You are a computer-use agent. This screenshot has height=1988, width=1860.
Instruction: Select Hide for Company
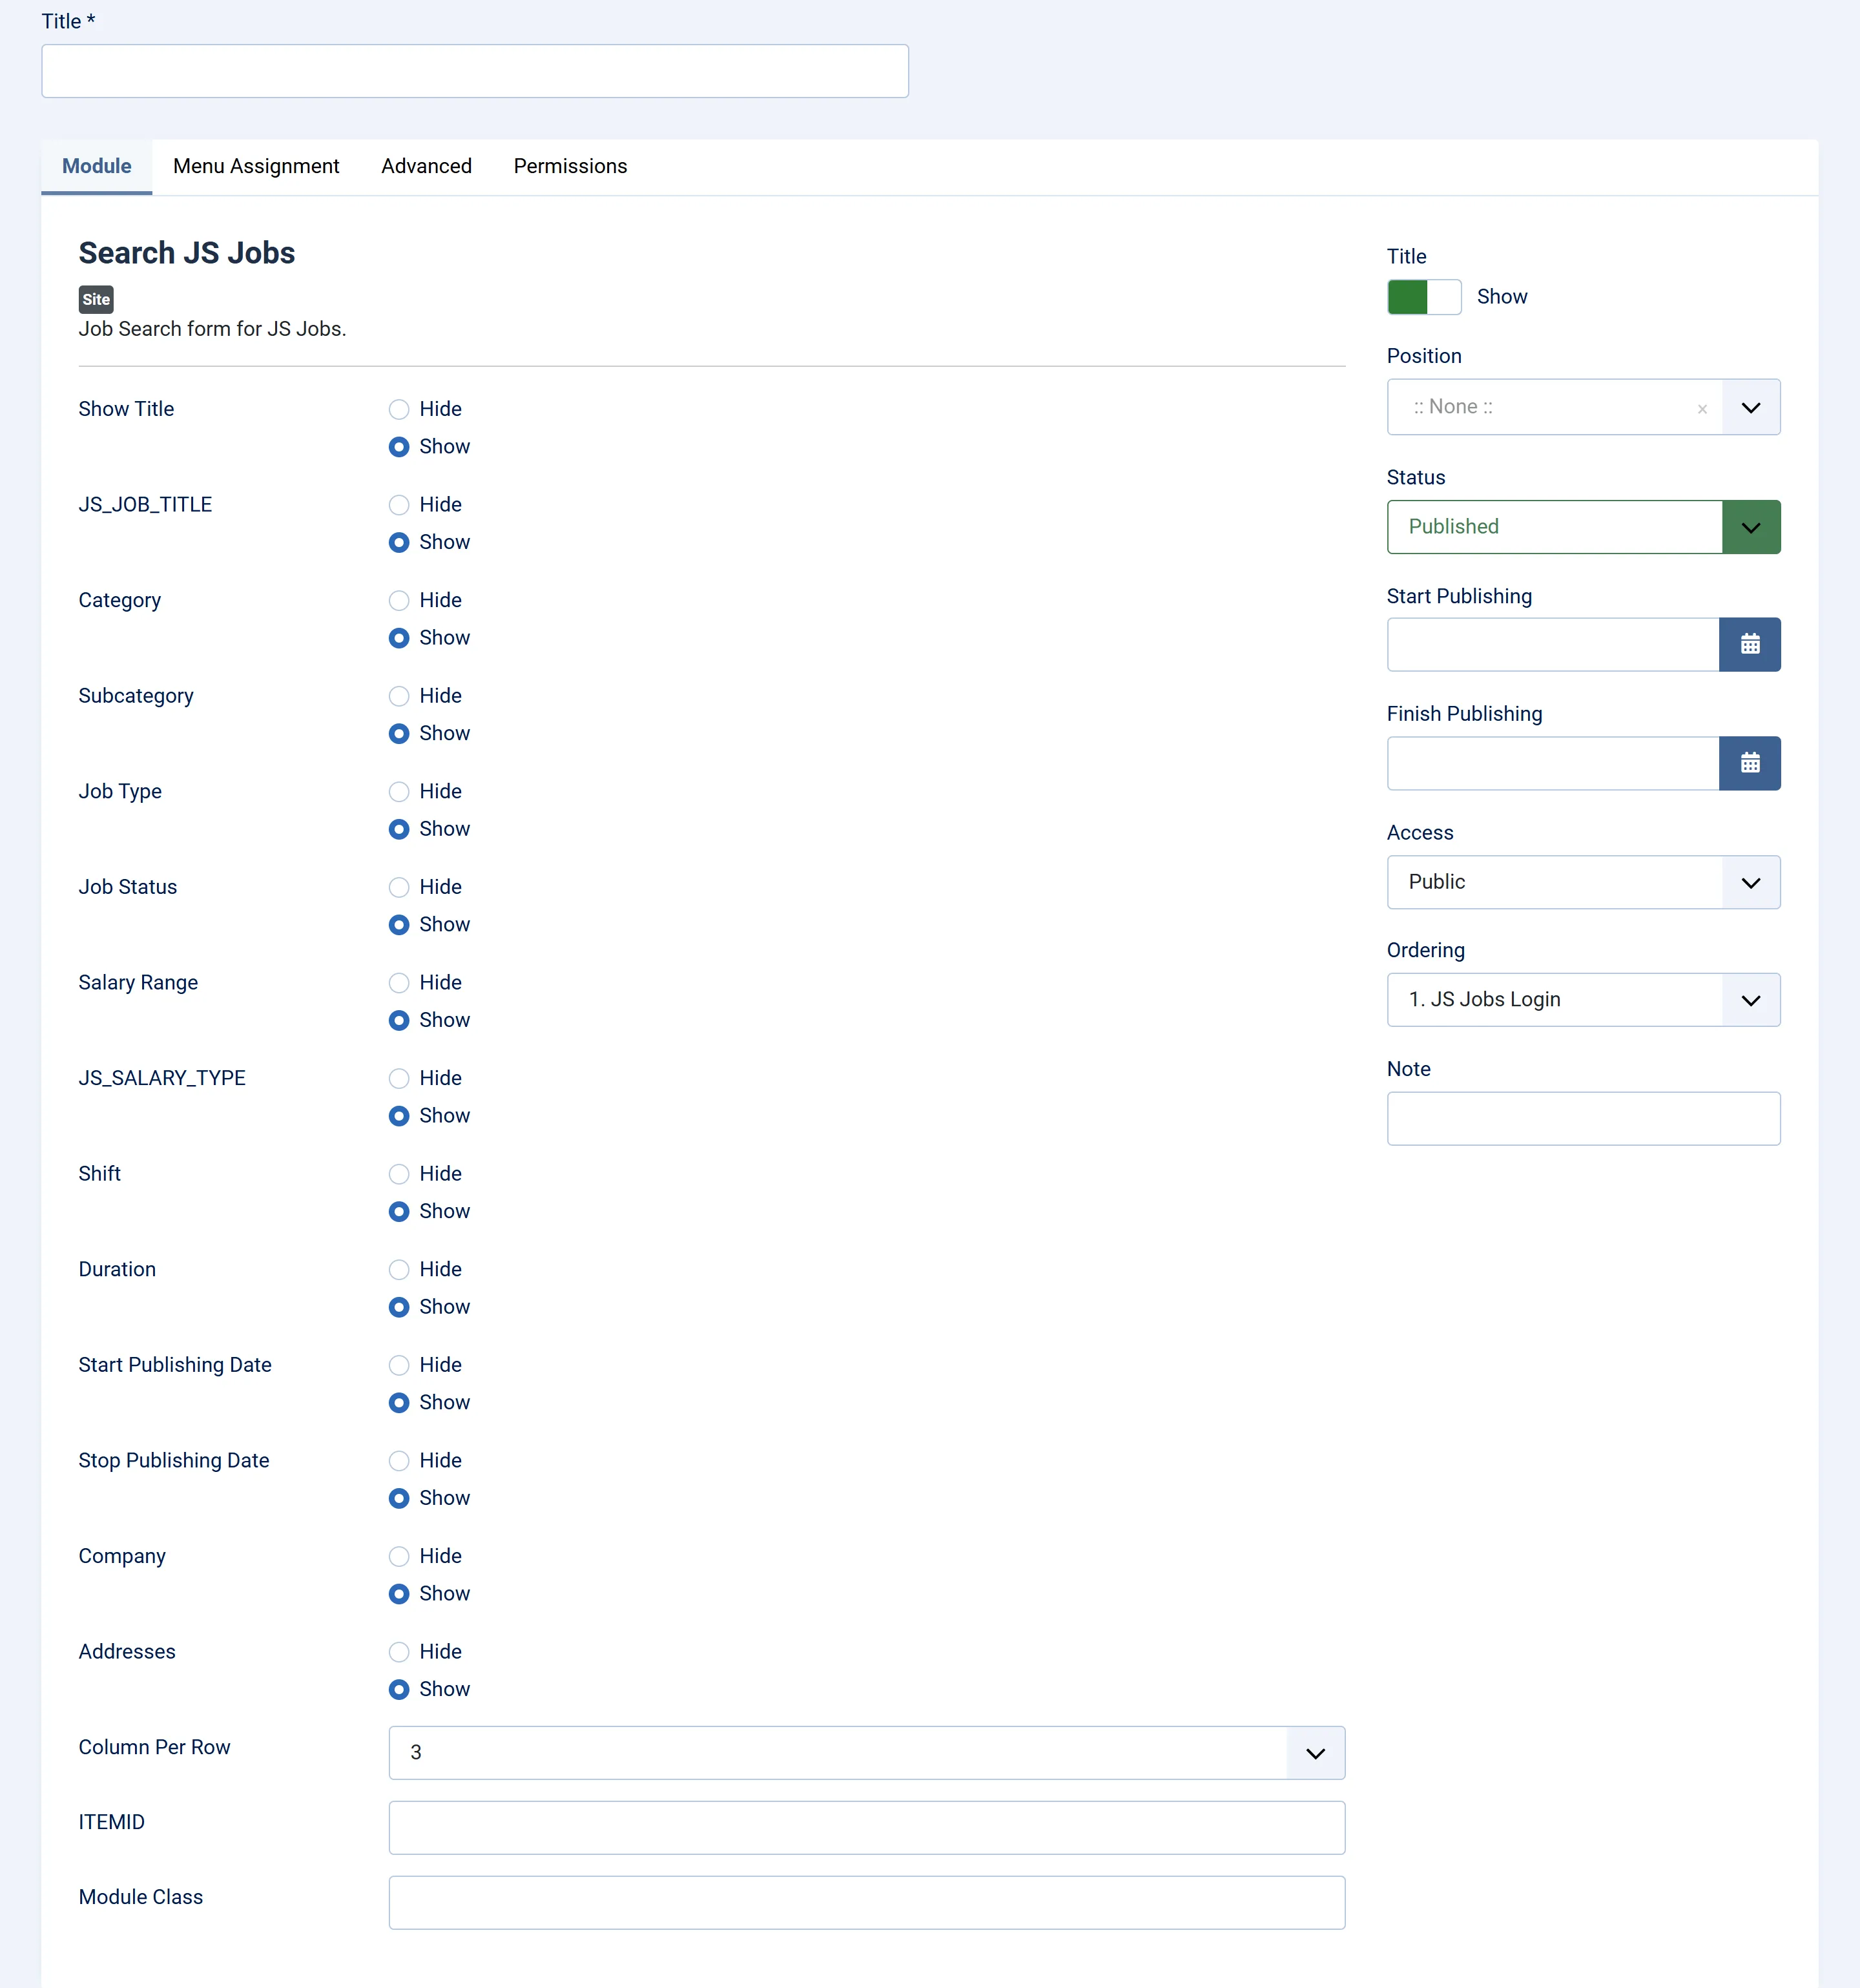pyautogui.click(x=399, y=1557)
